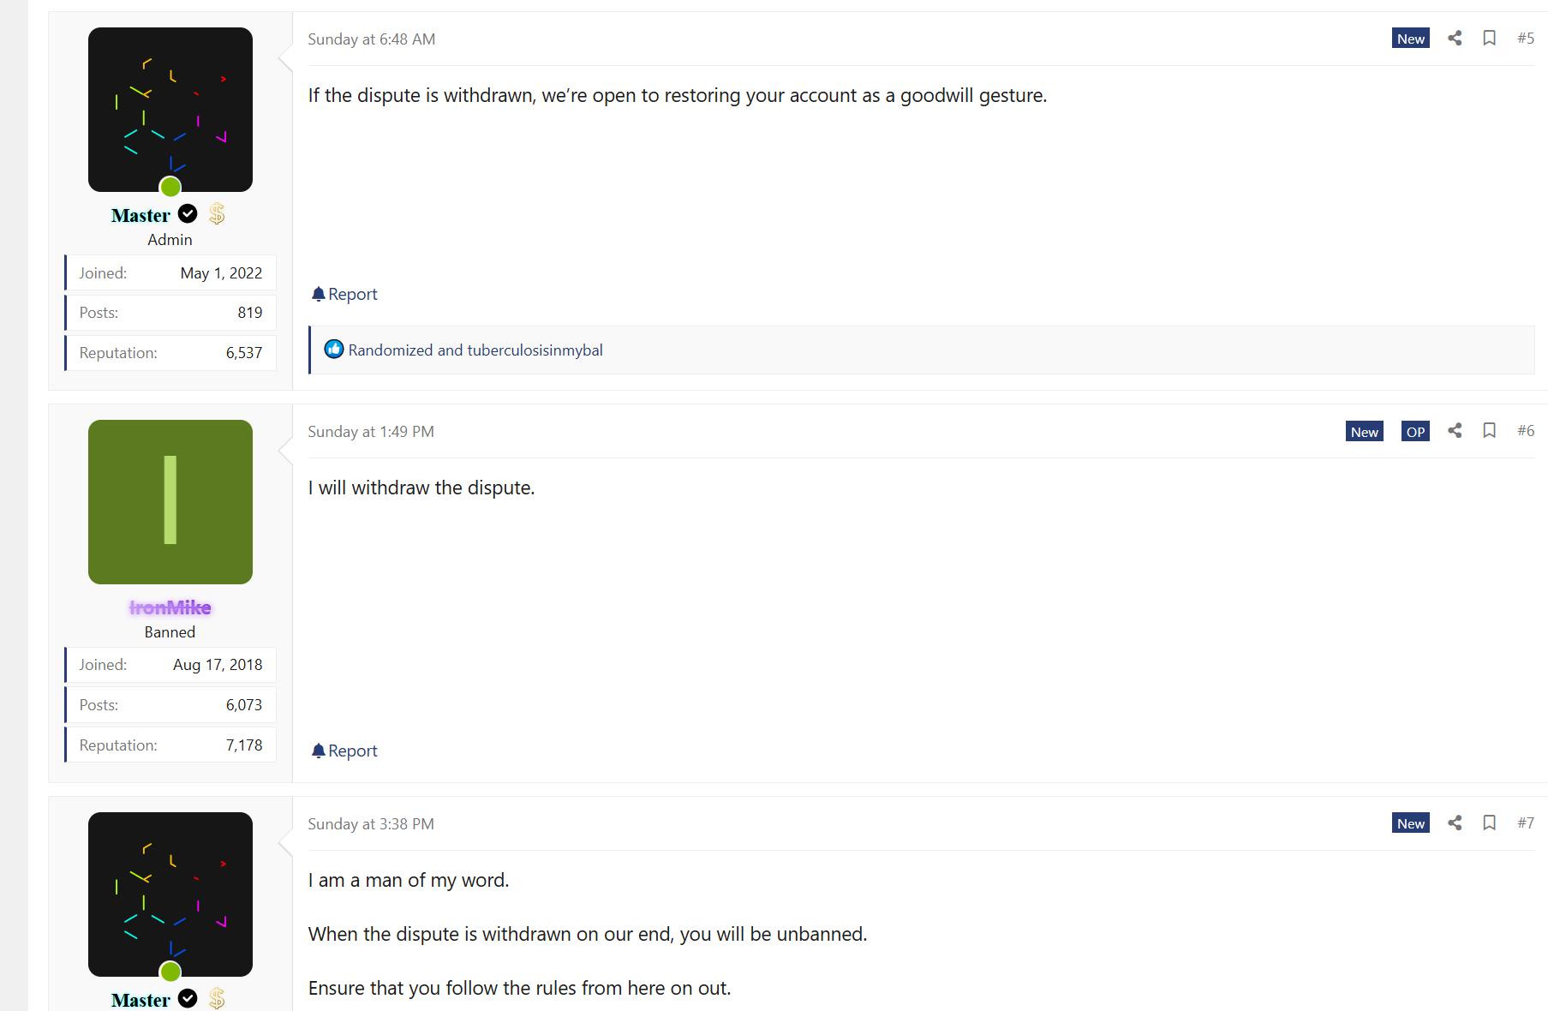Bookmark post #7
The height and width of the screenshot is (1011, 1548).
1490,823
